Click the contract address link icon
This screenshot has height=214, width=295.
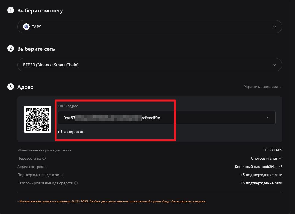click(280, 167)
